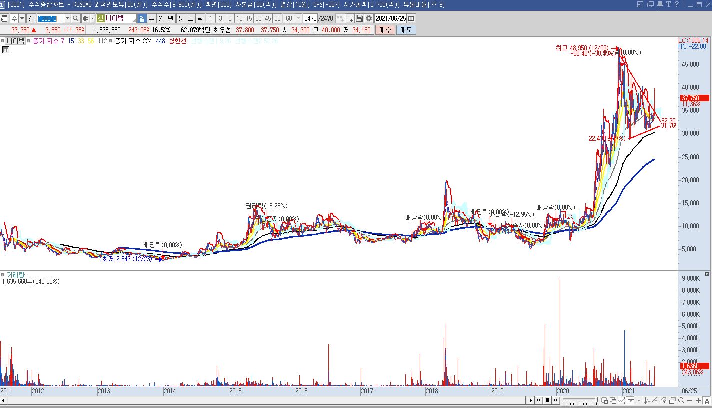Select interval 15
Screen dimensions: 712x408
point(249,18)
